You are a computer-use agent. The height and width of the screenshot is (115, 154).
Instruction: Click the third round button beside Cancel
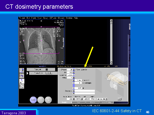pyautogui.click(x=48, y=100)
